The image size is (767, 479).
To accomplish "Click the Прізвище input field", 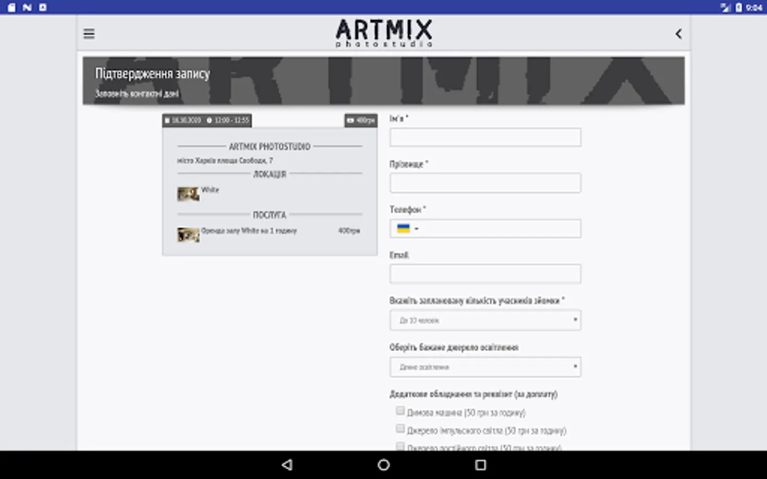I will (485, 183).
